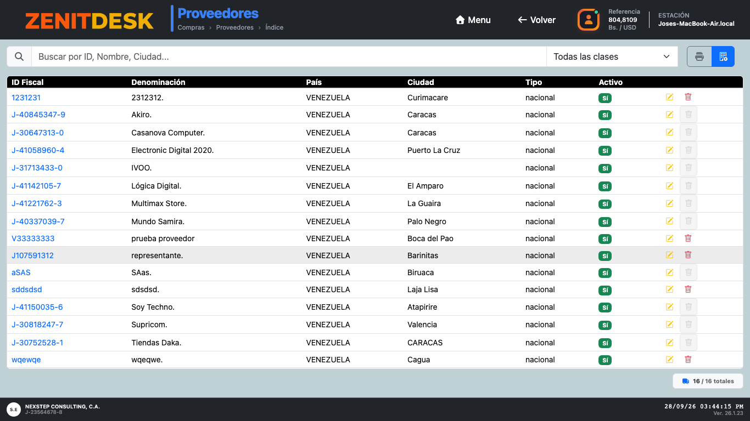Edit the Tiendas Daka supplier
Viewport: 750px width, 421px height.
point(669,343)
